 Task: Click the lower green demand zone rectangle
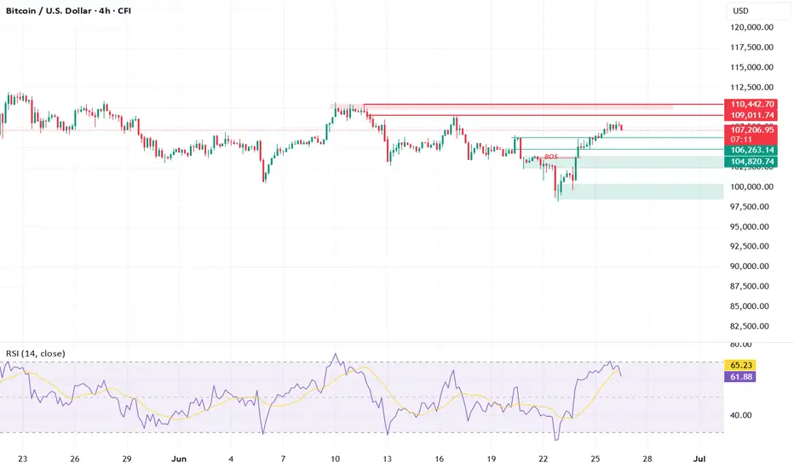pos(642,191)
